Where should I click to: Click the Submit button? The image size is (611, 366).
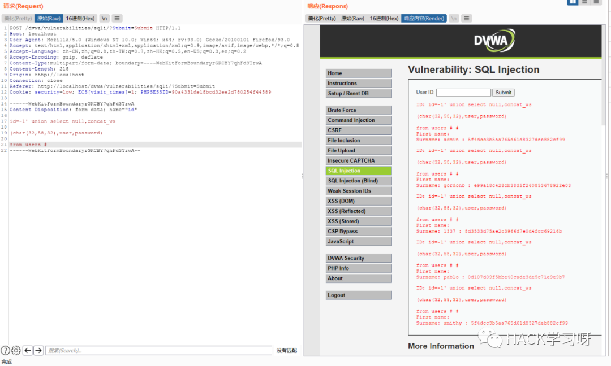[504, 93]
